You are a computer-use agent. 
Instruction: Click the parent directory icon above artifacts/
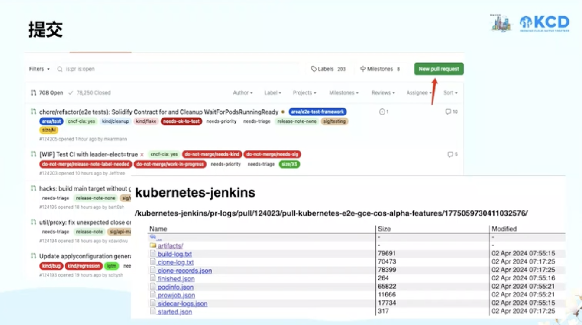tap(153, 237)
